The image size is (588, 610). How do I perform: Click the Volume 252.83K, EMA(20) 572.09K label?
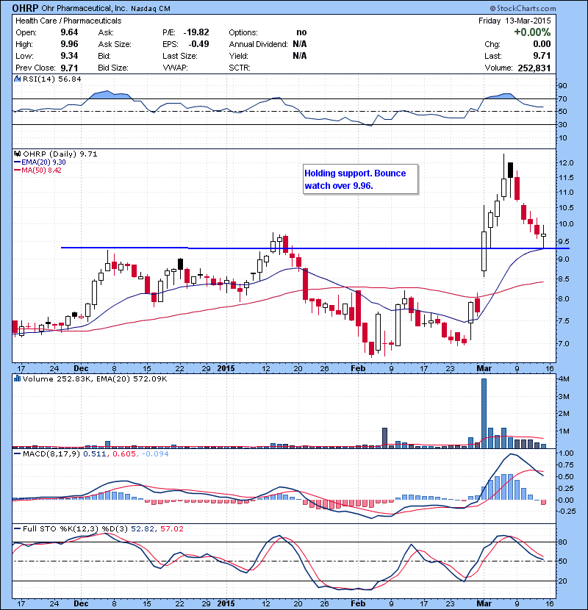point(95,379)
